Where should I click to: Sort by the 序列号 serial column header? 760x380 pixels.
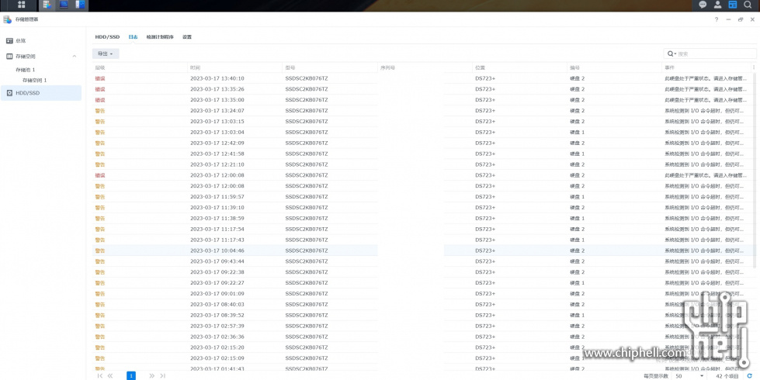pyautogui.click(x=425, y=67)
